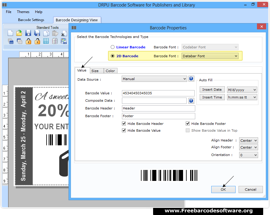
Task: Open the M/d/yyyy date format dropdown
Action: [242, 90]
